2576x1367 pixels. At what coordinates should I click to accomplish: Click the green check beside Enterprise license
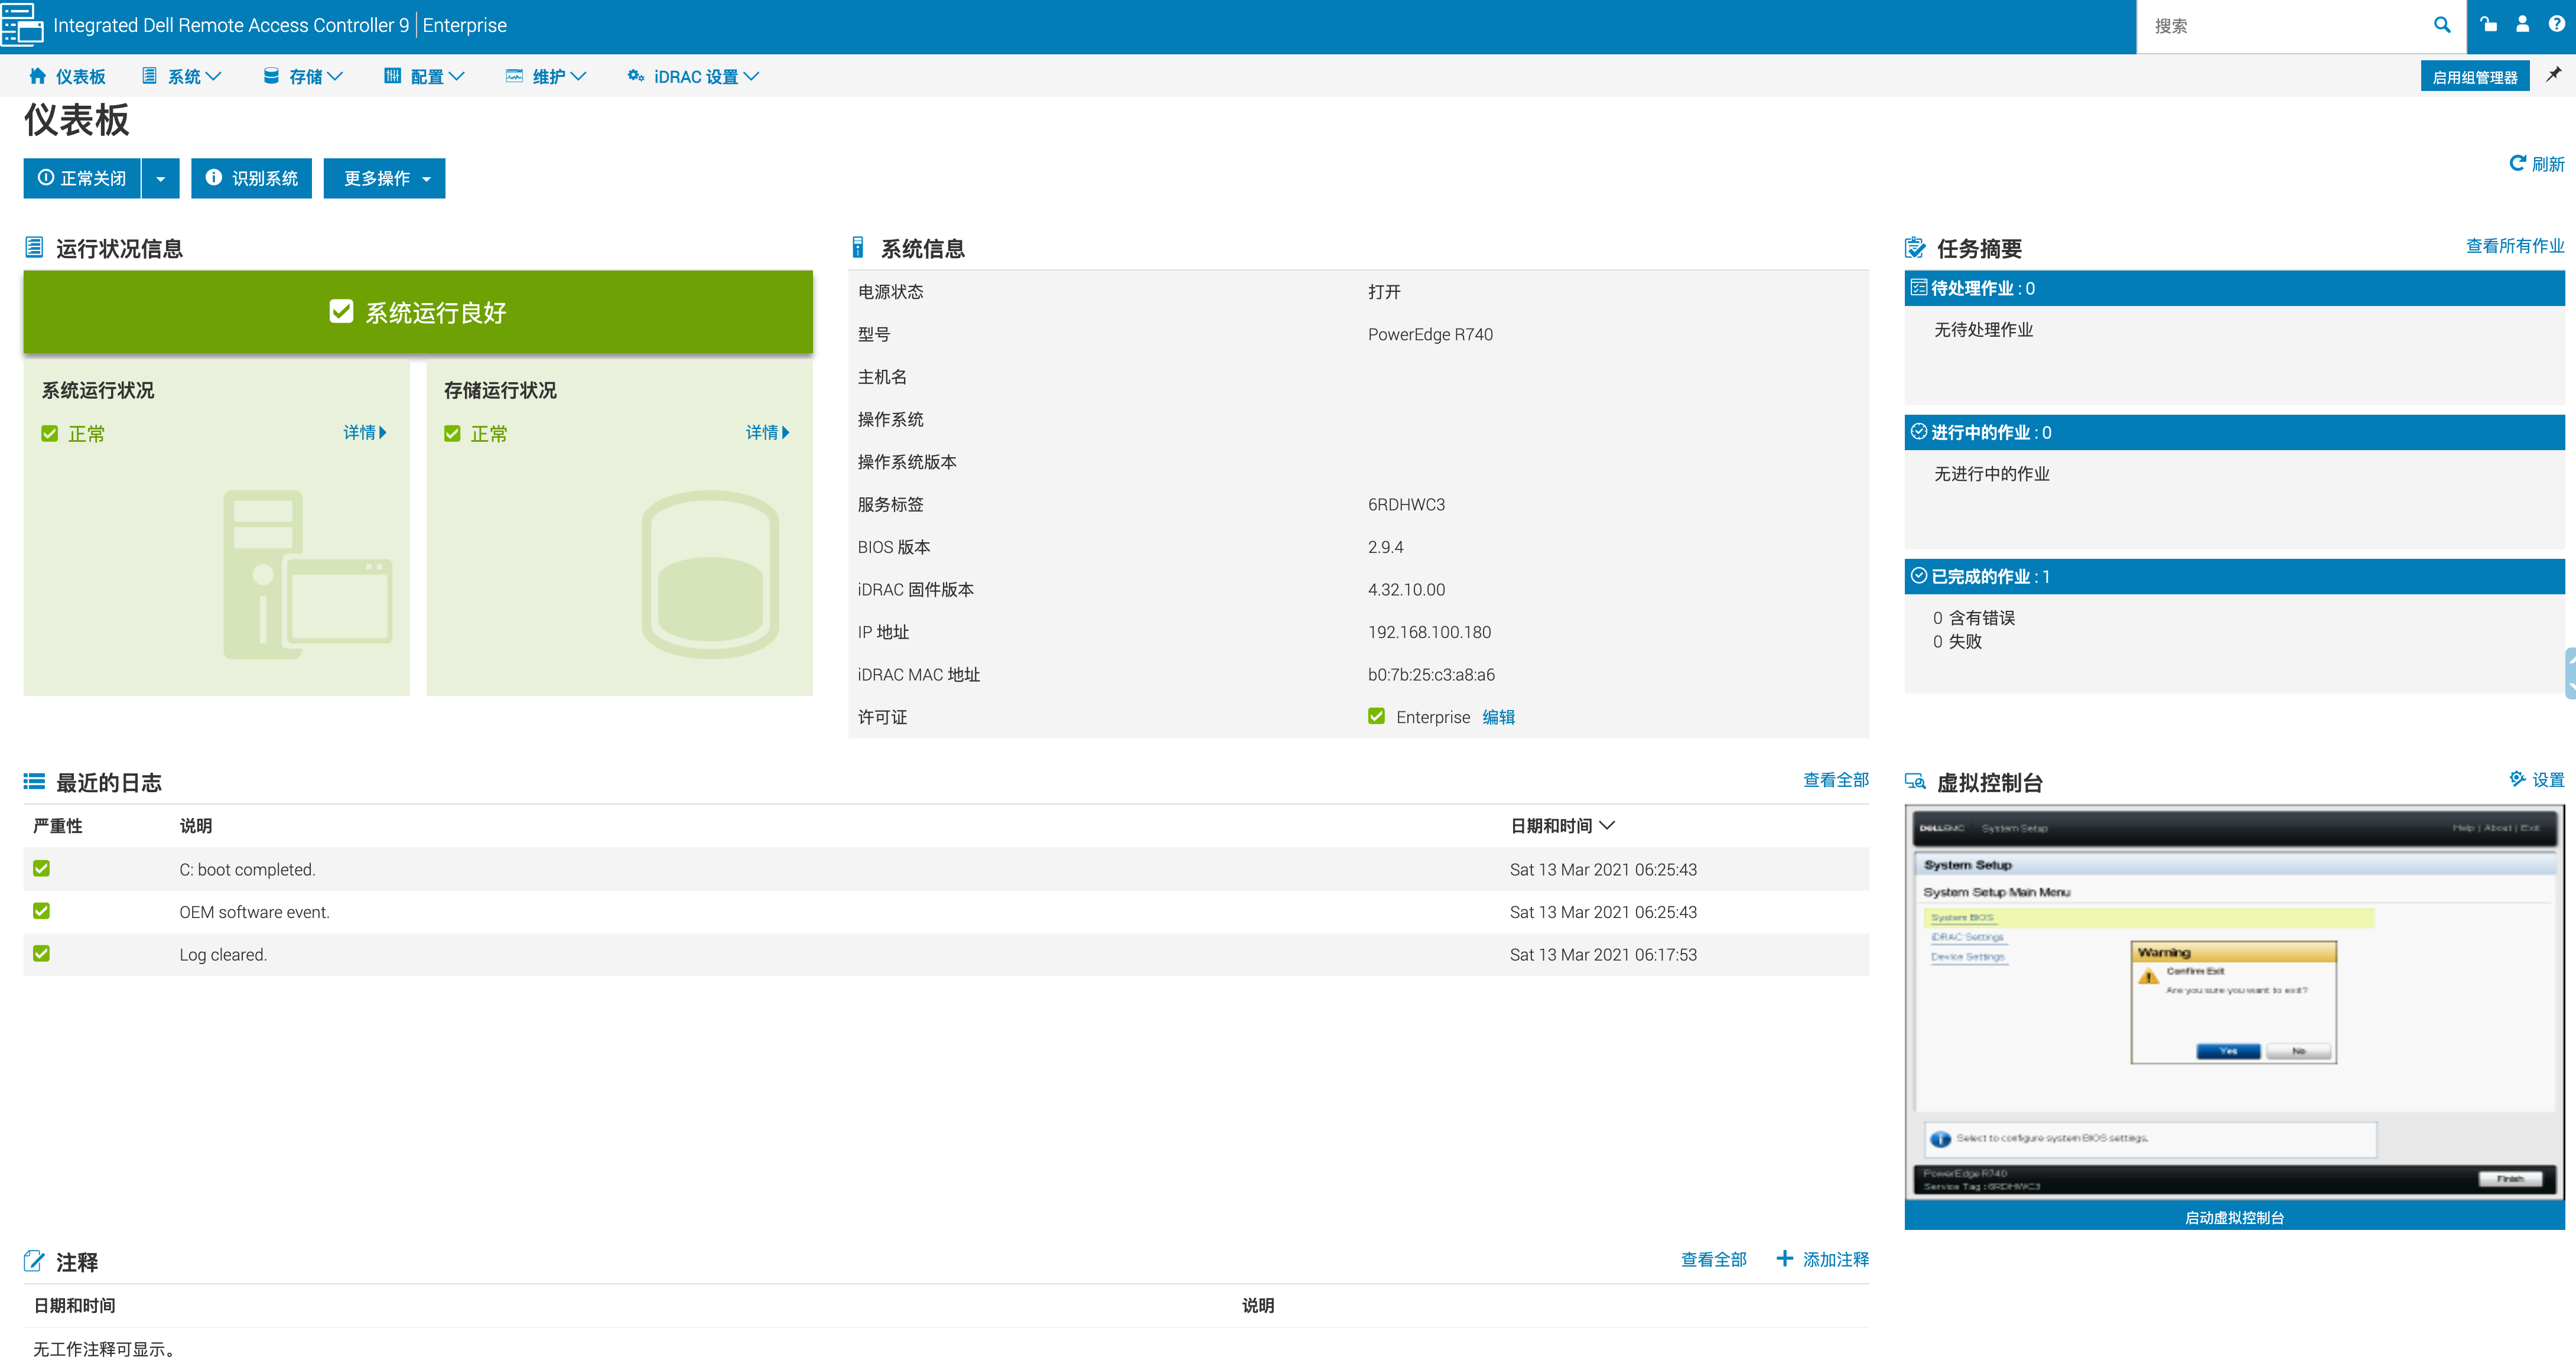[1376, 716]
